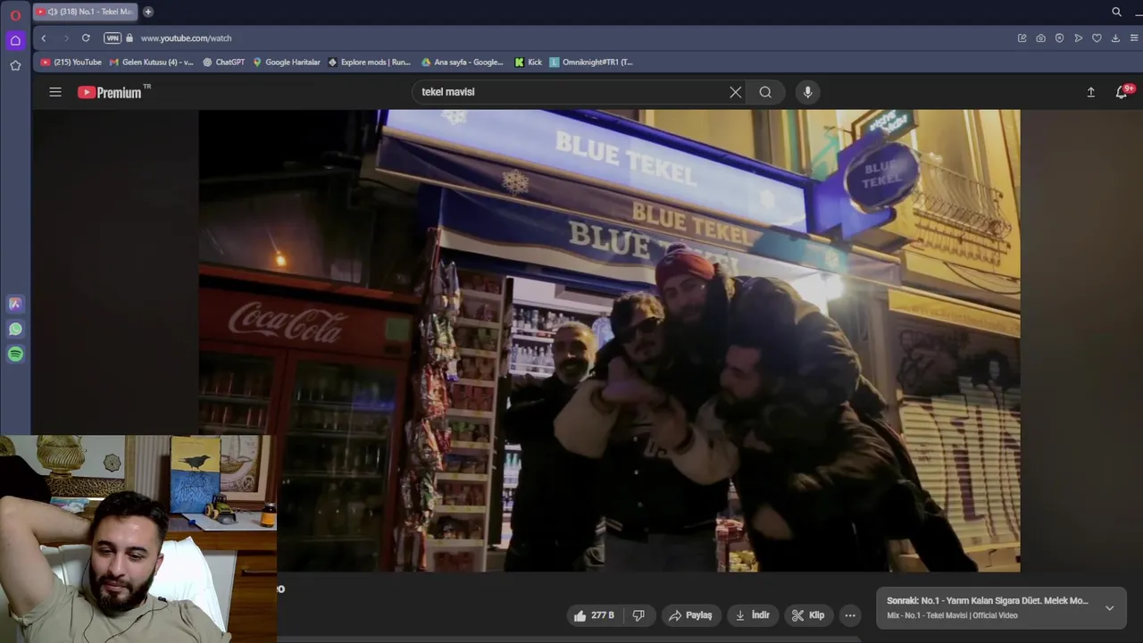Open the Gelen Kutusu Gmail bookmark
The image size is (1143, 643).
tap(151, 63)
